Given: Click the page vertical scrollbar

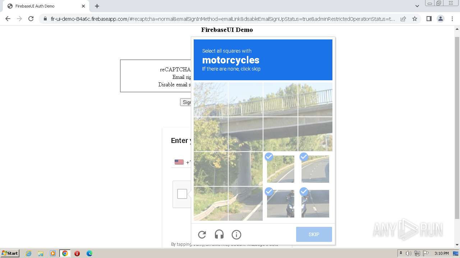Looking at the screenshot, I should point(457,128).
